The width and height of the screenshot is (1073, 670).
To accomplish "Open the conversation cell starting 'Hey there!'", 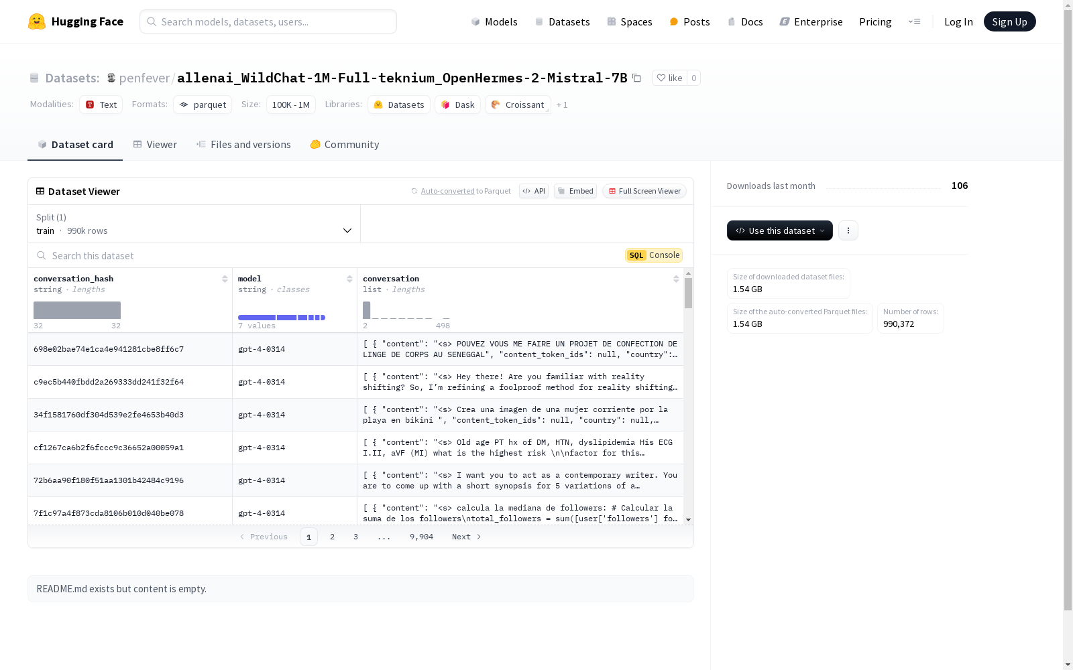I will click(520, 382).
